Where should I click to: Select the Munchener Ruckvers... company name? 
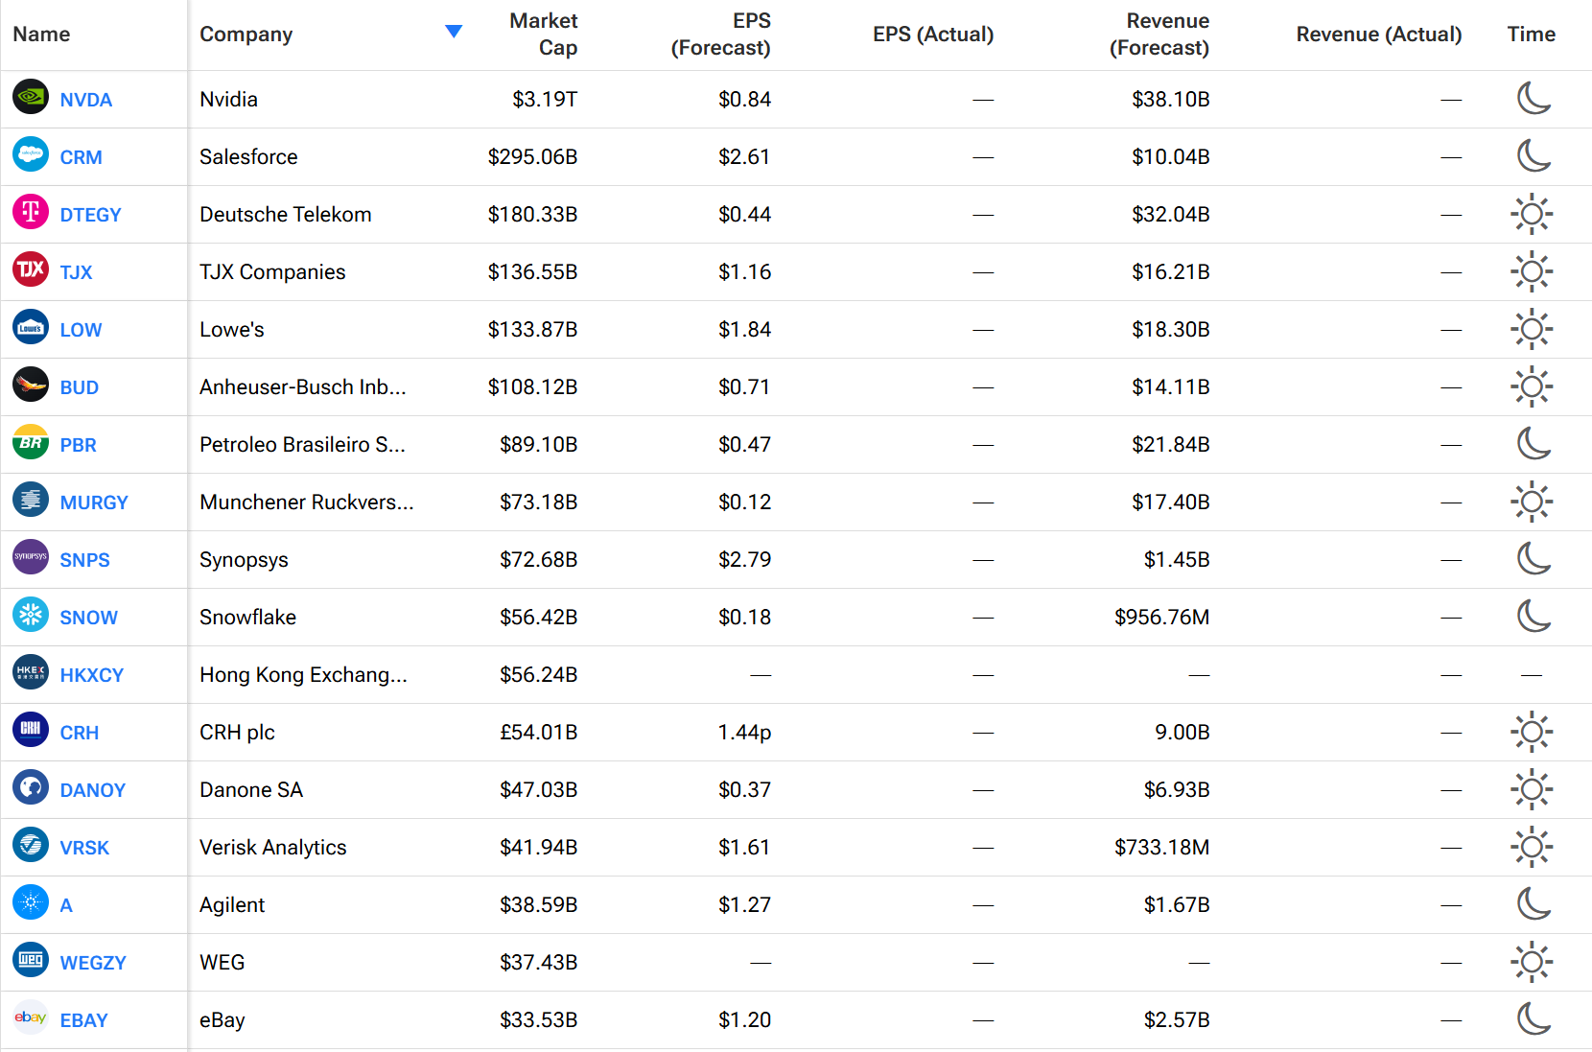(307, 503)
